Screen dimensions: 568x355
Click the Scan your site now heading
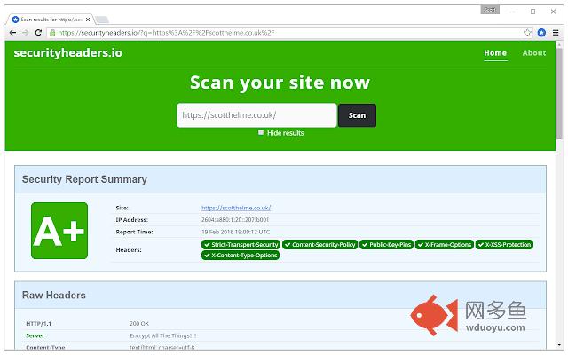(280, 83)
